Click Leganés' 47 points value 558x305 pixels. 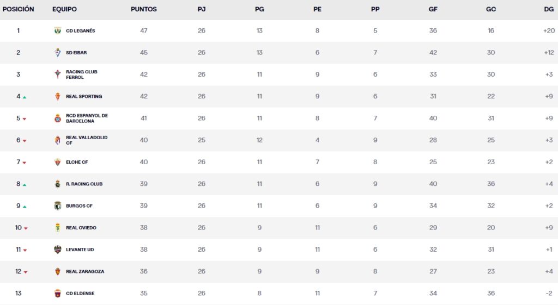pos(144,31)
